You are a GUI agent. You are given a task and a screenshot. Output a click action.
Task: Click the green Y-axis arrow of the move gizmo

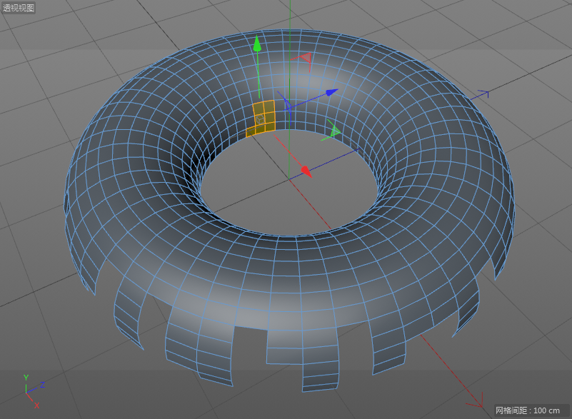tap(258, 45)
